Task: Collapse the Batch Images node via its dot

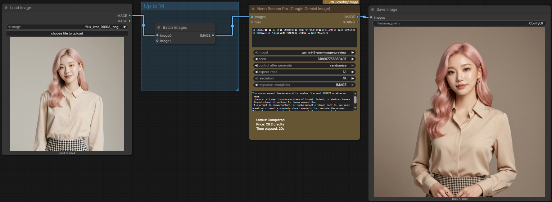Action: (159, 27)
